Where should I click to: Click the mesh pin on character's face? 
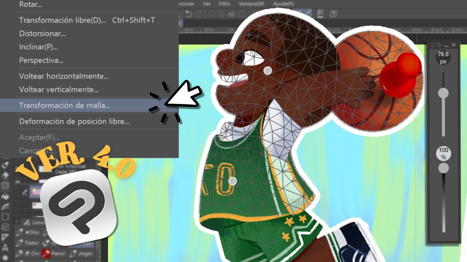[x=268, y=70]
